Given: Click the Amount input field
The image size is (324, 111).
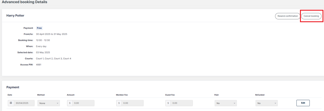Looking at the screenshot, I should point(83,103).
